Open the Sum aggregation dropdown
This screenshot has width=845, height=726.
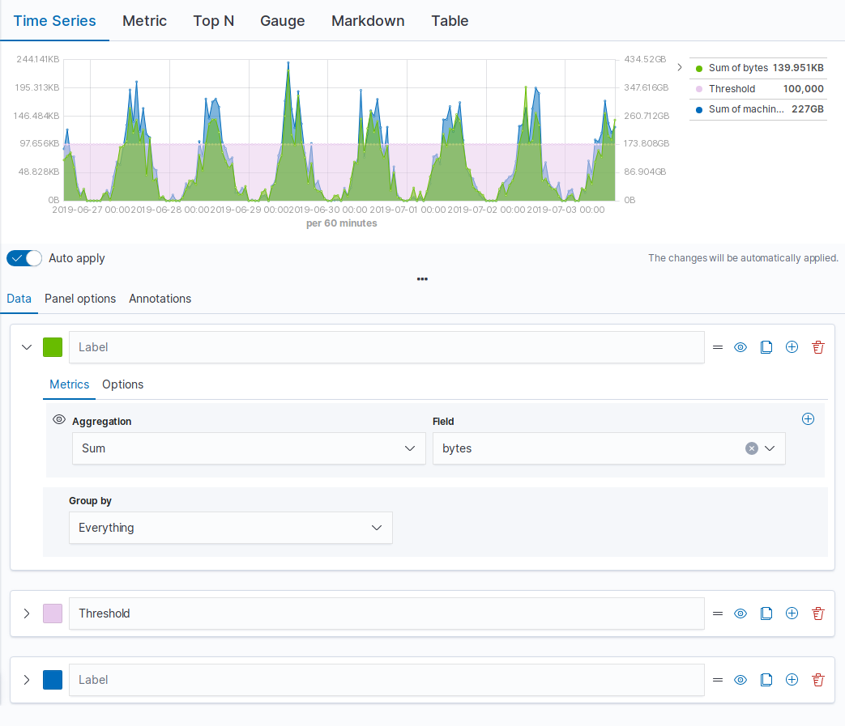[248, 448]
